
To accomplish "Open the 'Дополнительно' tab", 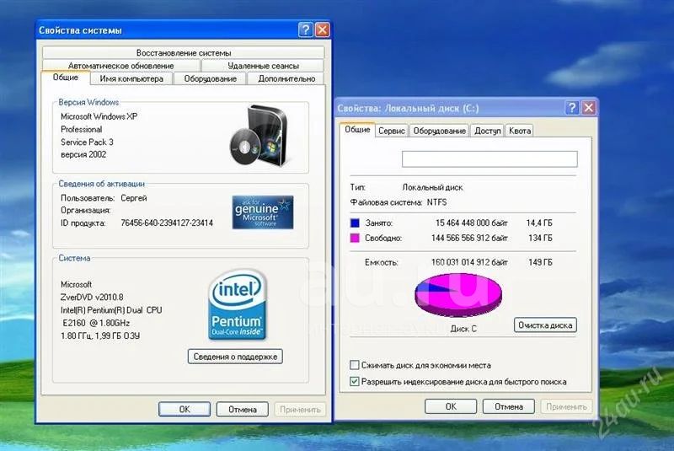I will [x=286, y=78].
